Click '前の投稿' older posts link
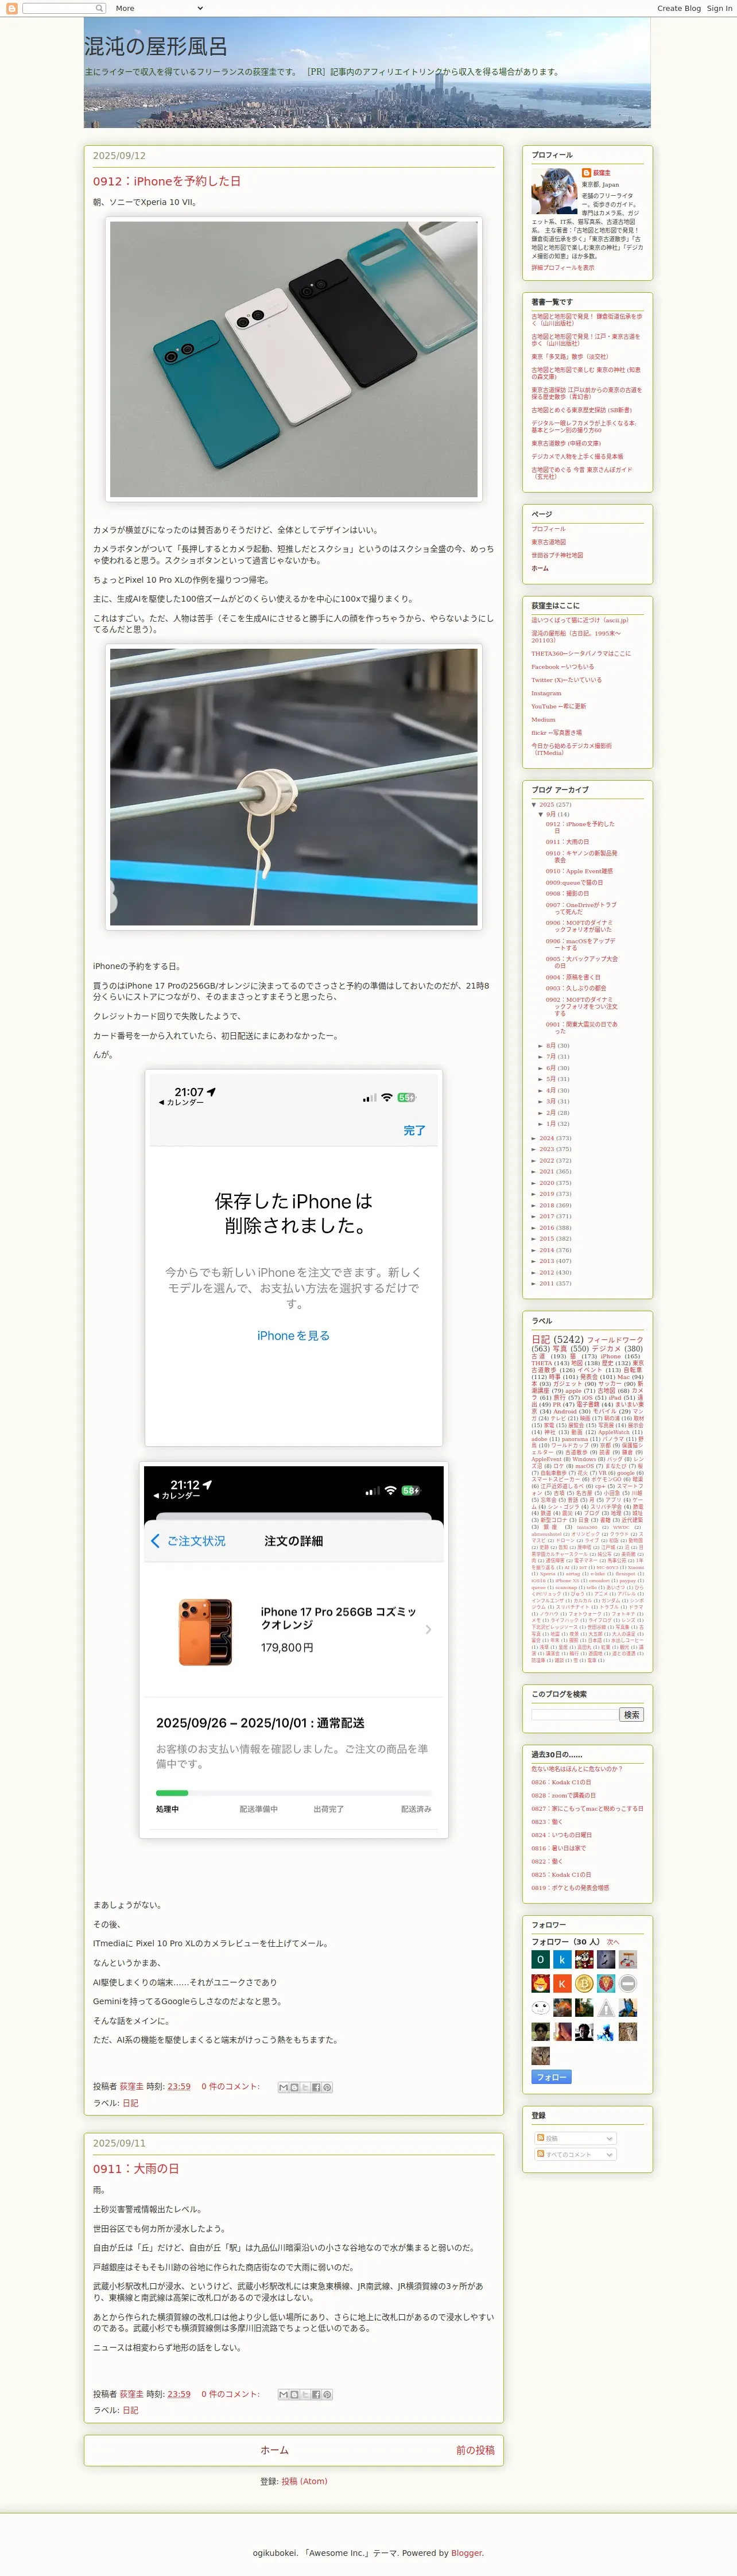737x2576 pixels. 475,2450
